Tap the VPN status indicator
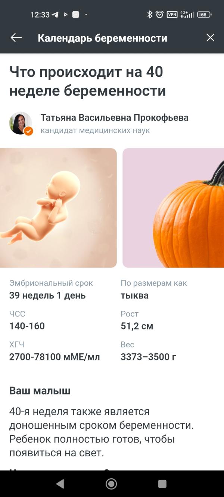Viewport: 224px width, 497px height. (x=172, y=15)
